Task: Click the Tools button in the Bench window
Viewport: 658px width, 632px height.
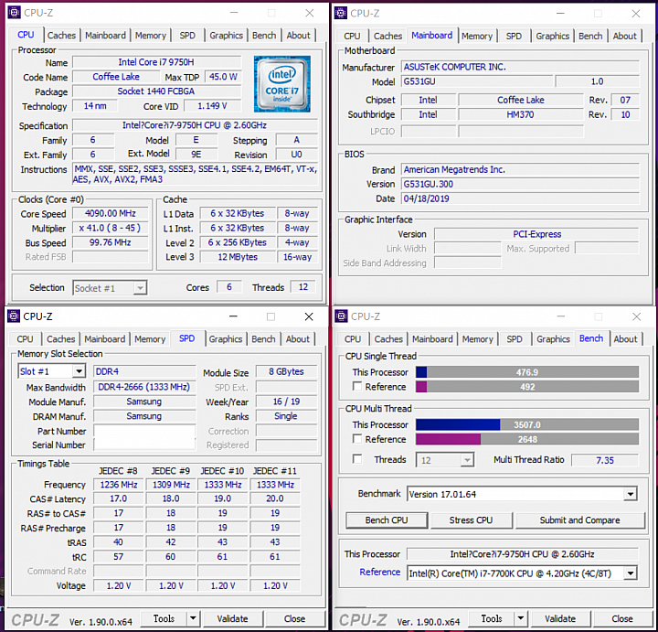Action: point(492,618)
